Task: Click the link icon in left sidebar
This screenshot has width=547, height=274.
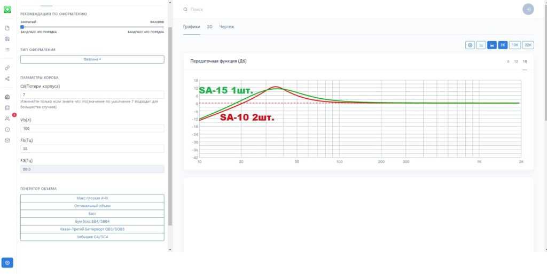Action: [7, 68]
